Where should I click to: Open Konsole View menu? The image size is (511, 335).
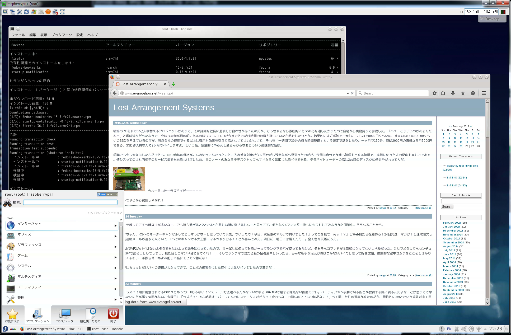coord(44,35)
